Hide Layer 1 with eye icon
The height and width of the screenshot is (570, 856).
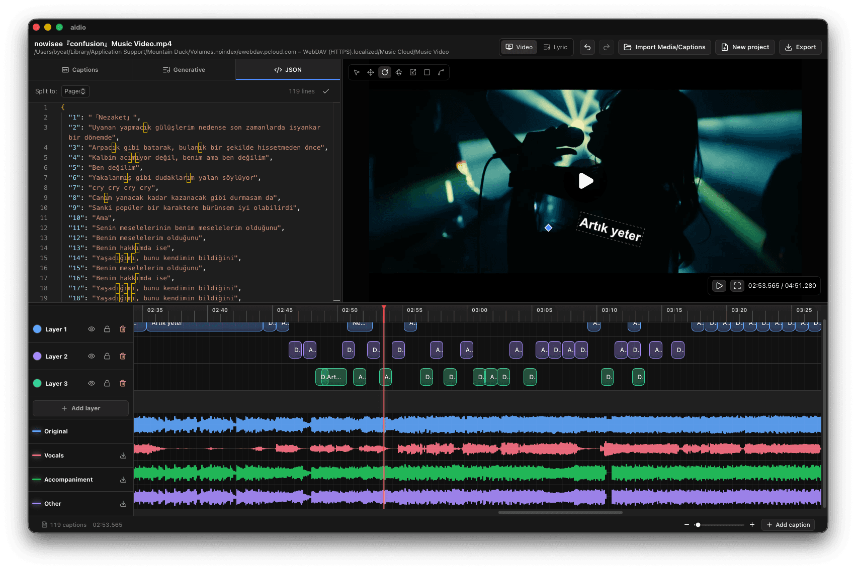tap(92, 329)
